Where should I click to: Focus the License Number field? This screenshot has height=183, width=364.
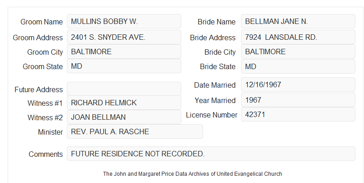pos(298,114)
